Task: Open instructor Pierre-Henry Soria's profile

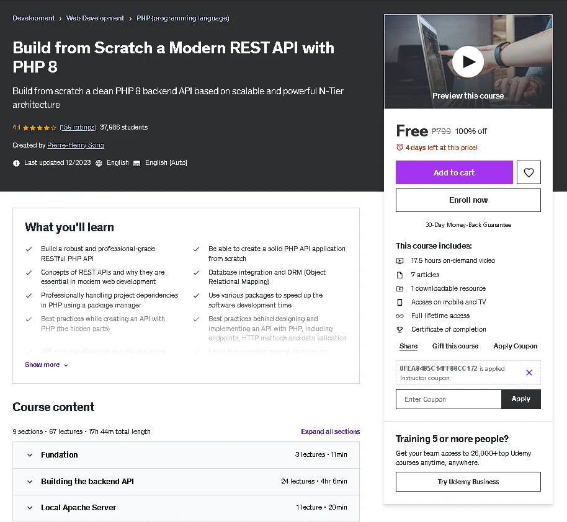Action: pos(76,145)
